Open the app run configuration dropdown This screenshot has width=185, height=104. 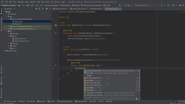[x=128, y=5]
